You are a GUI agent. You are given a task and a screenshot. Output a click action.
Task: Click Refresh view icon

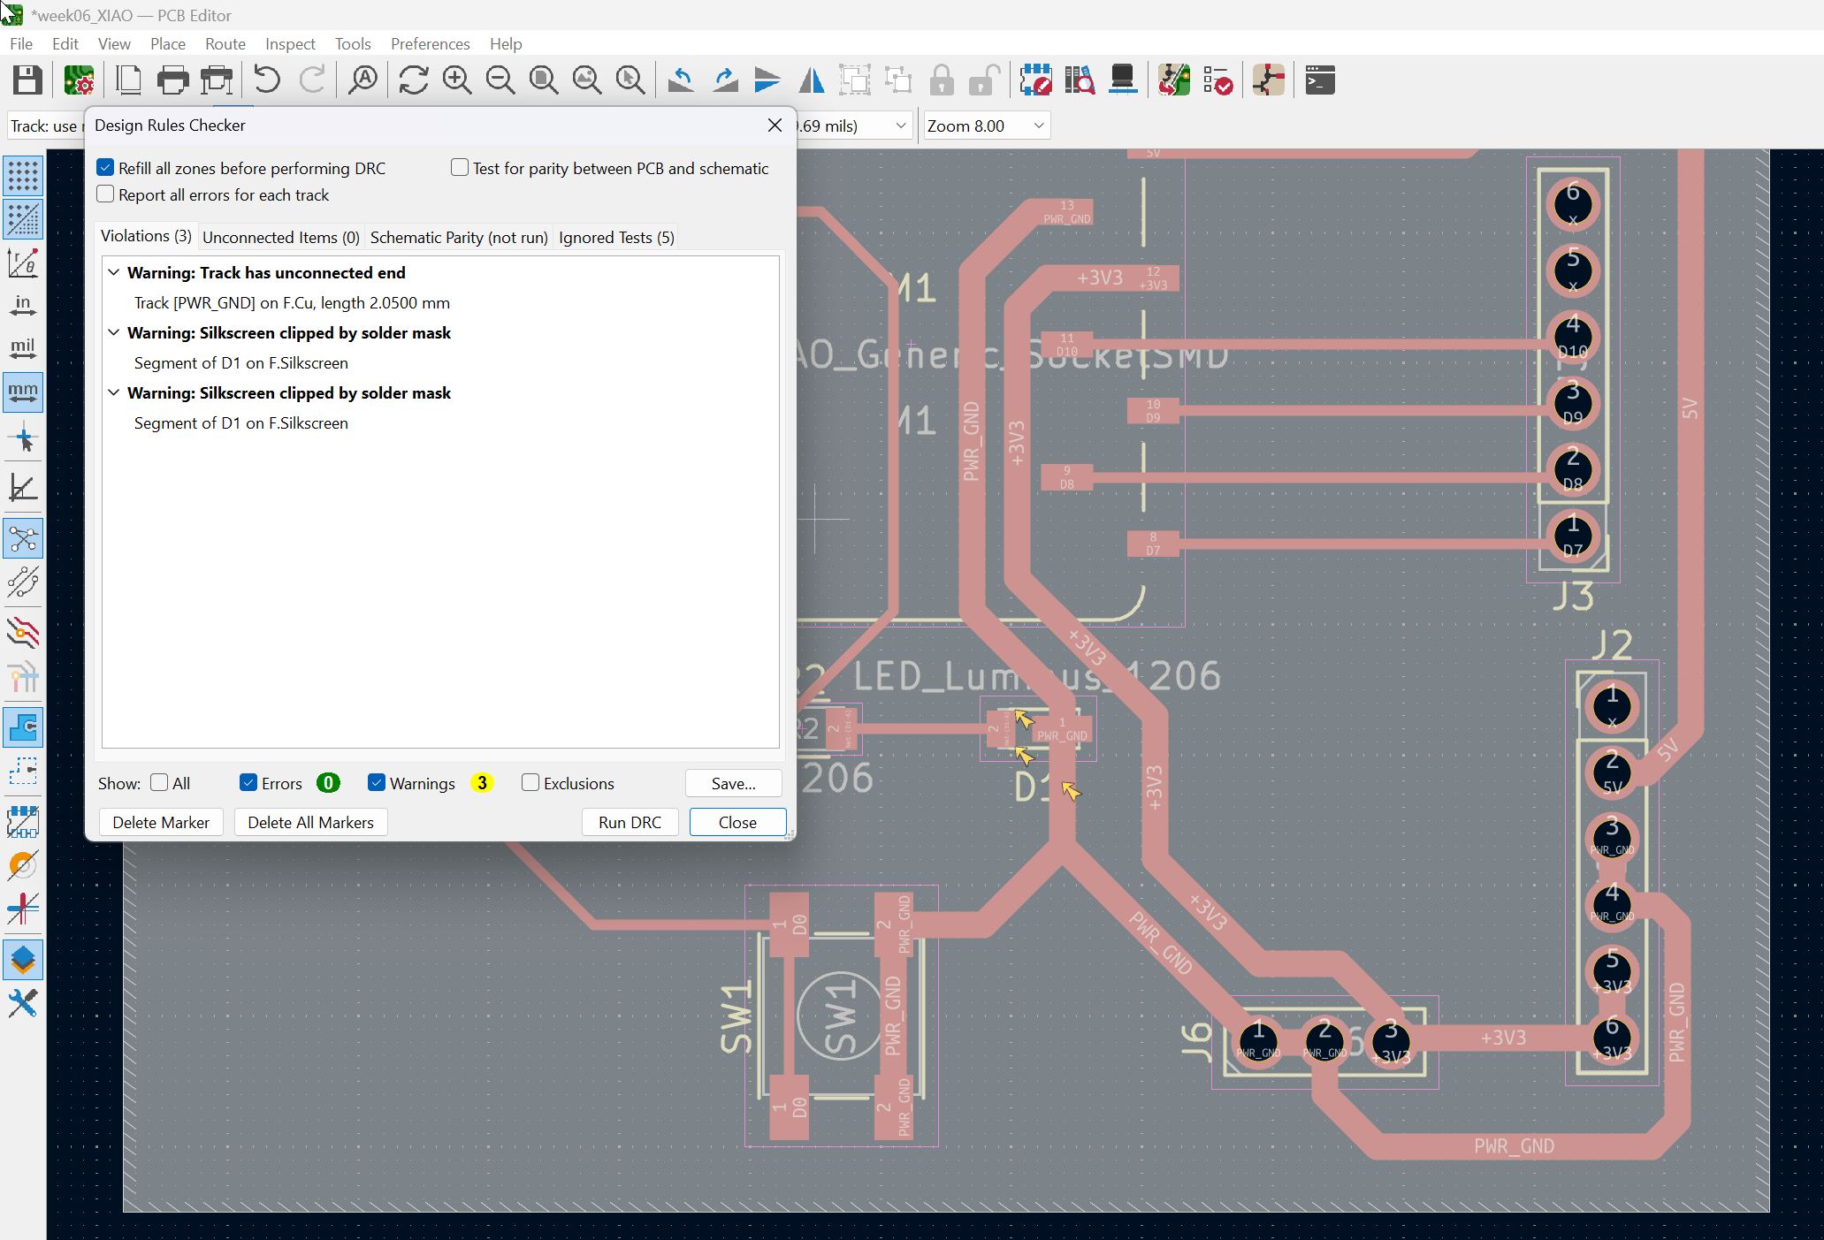tap(413, 80)
